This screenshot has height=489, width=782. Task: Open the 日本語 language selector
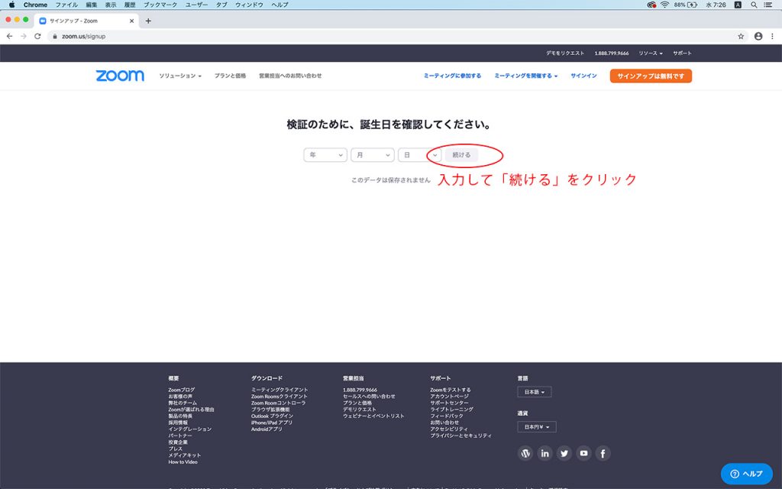pos(534,392)
